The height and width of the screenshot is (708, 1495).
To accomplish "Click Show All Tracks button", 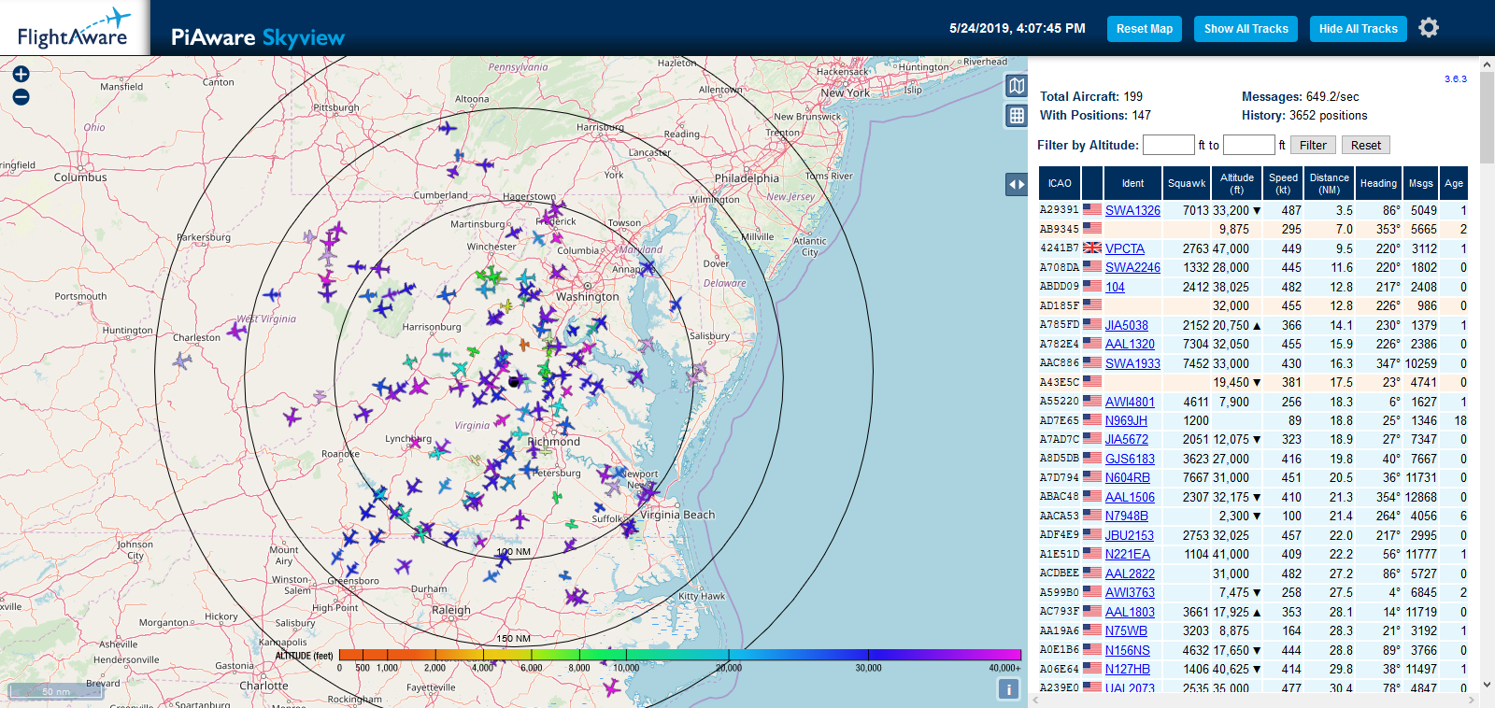I will pos(1246,29).
